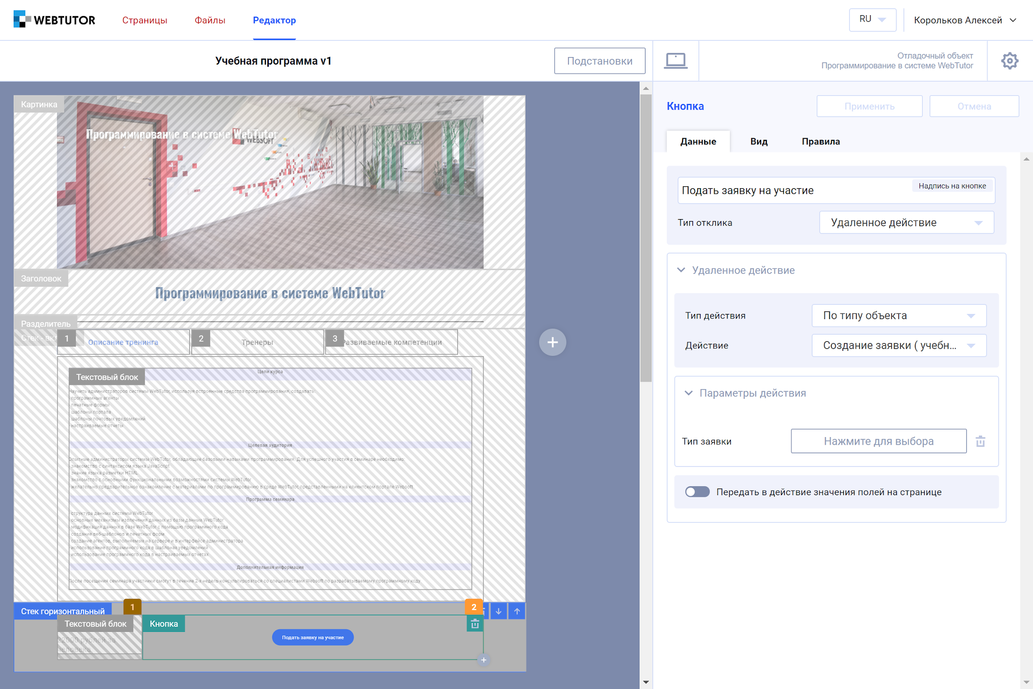Click the Применить button
The image size is (1033, 689).
(x=869, y=106)
